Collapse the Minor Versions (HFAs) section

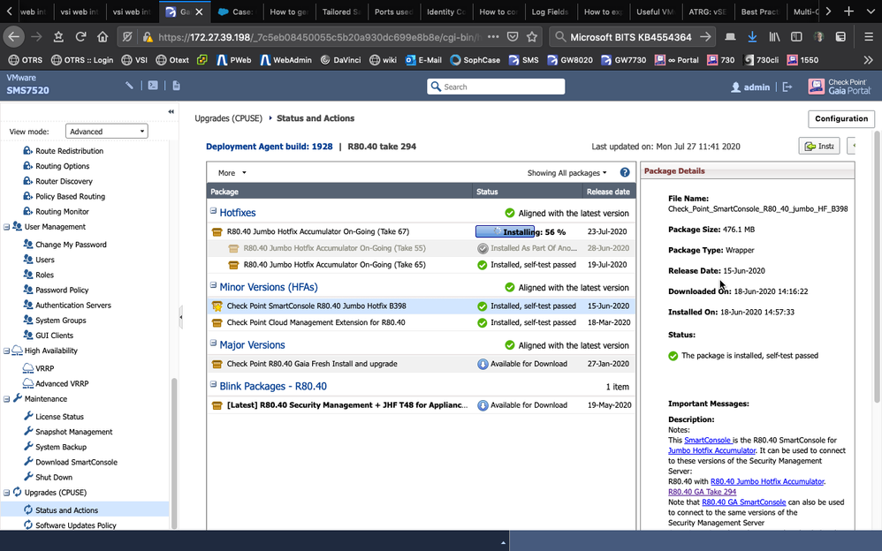tap(213, 285)
